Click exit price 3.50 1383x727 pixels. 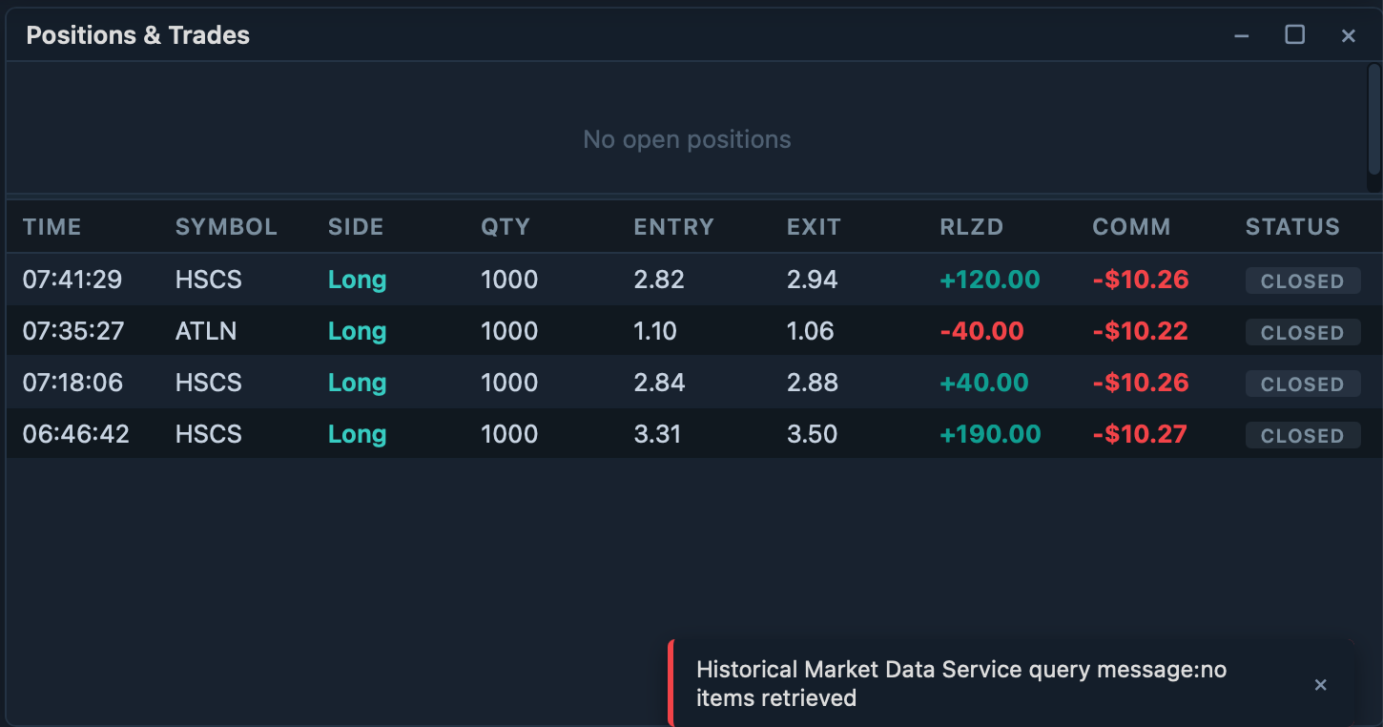click(x=813, y=434)
